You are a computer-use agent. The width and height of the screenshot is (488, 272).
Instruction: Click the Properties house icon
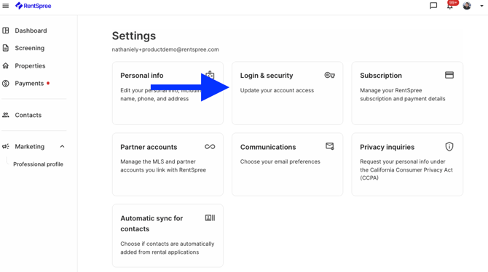(x=6, y=65)
